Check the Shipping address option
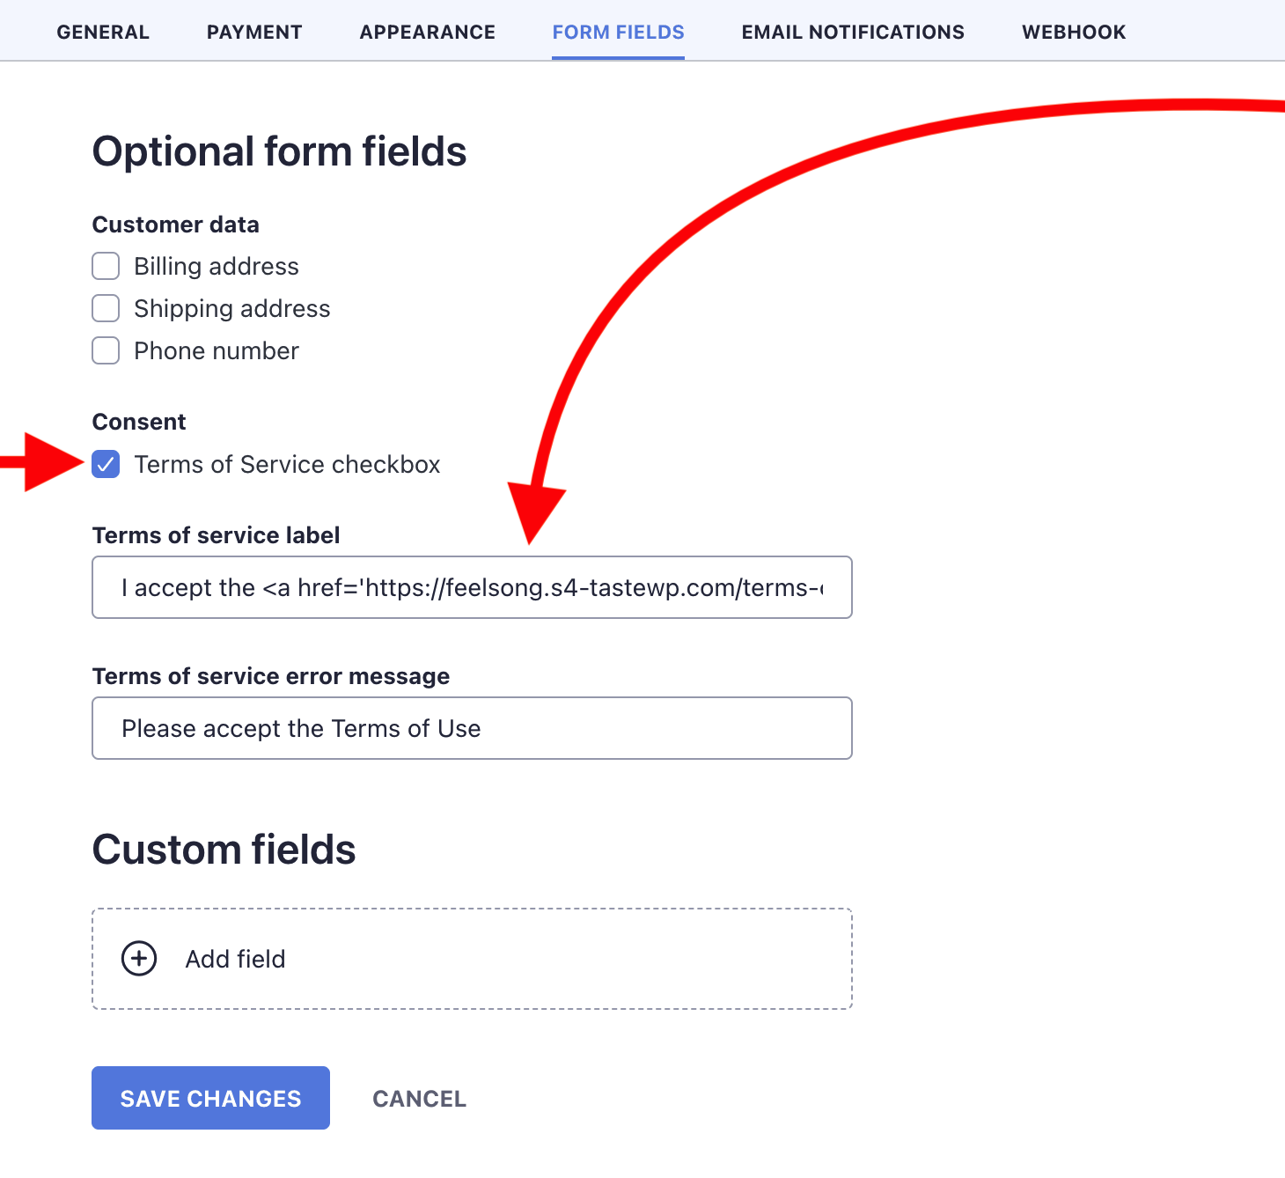The image size is (1285, 1178). point(105,308)
